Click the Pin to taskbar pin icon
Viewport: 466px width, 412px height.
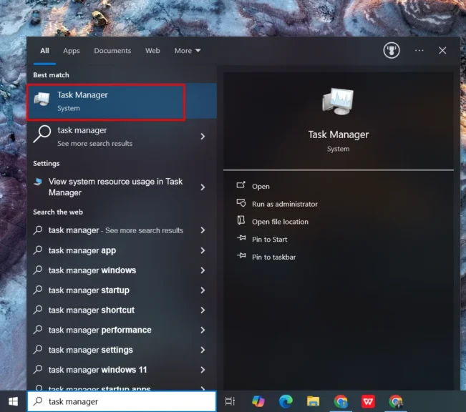241,255
